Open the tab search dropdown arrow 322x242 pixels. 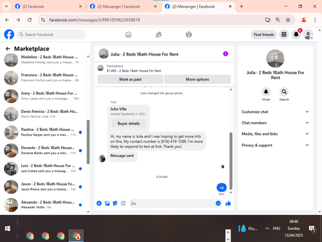point(6,6)
